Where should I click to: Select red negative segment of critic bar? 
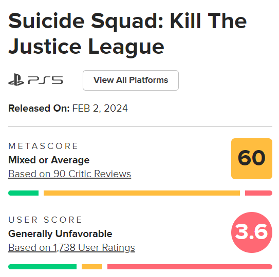pyautogui.click(x=258, y=193)
